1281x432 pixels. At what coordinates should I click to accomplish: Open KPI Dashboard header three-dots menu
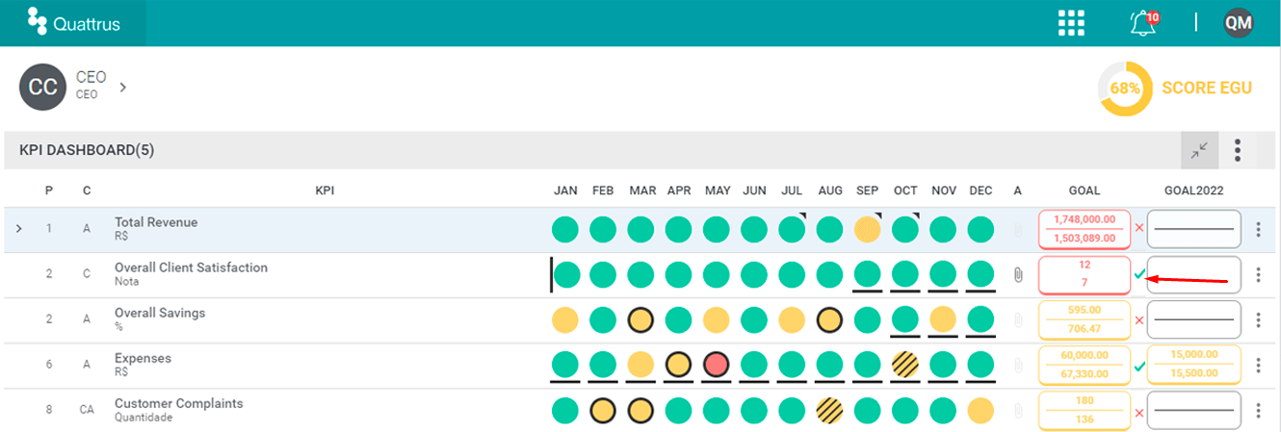[1238, 150]
